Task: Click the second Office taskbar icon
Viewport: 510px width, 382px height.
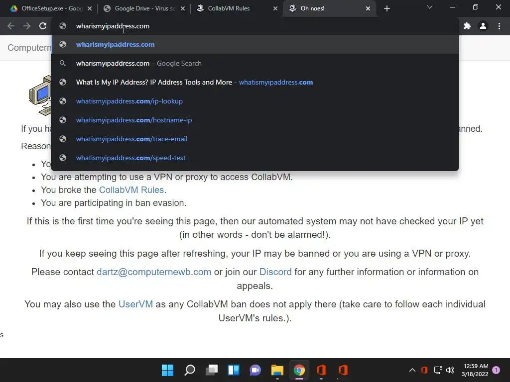Action: [x=343, y=370]
